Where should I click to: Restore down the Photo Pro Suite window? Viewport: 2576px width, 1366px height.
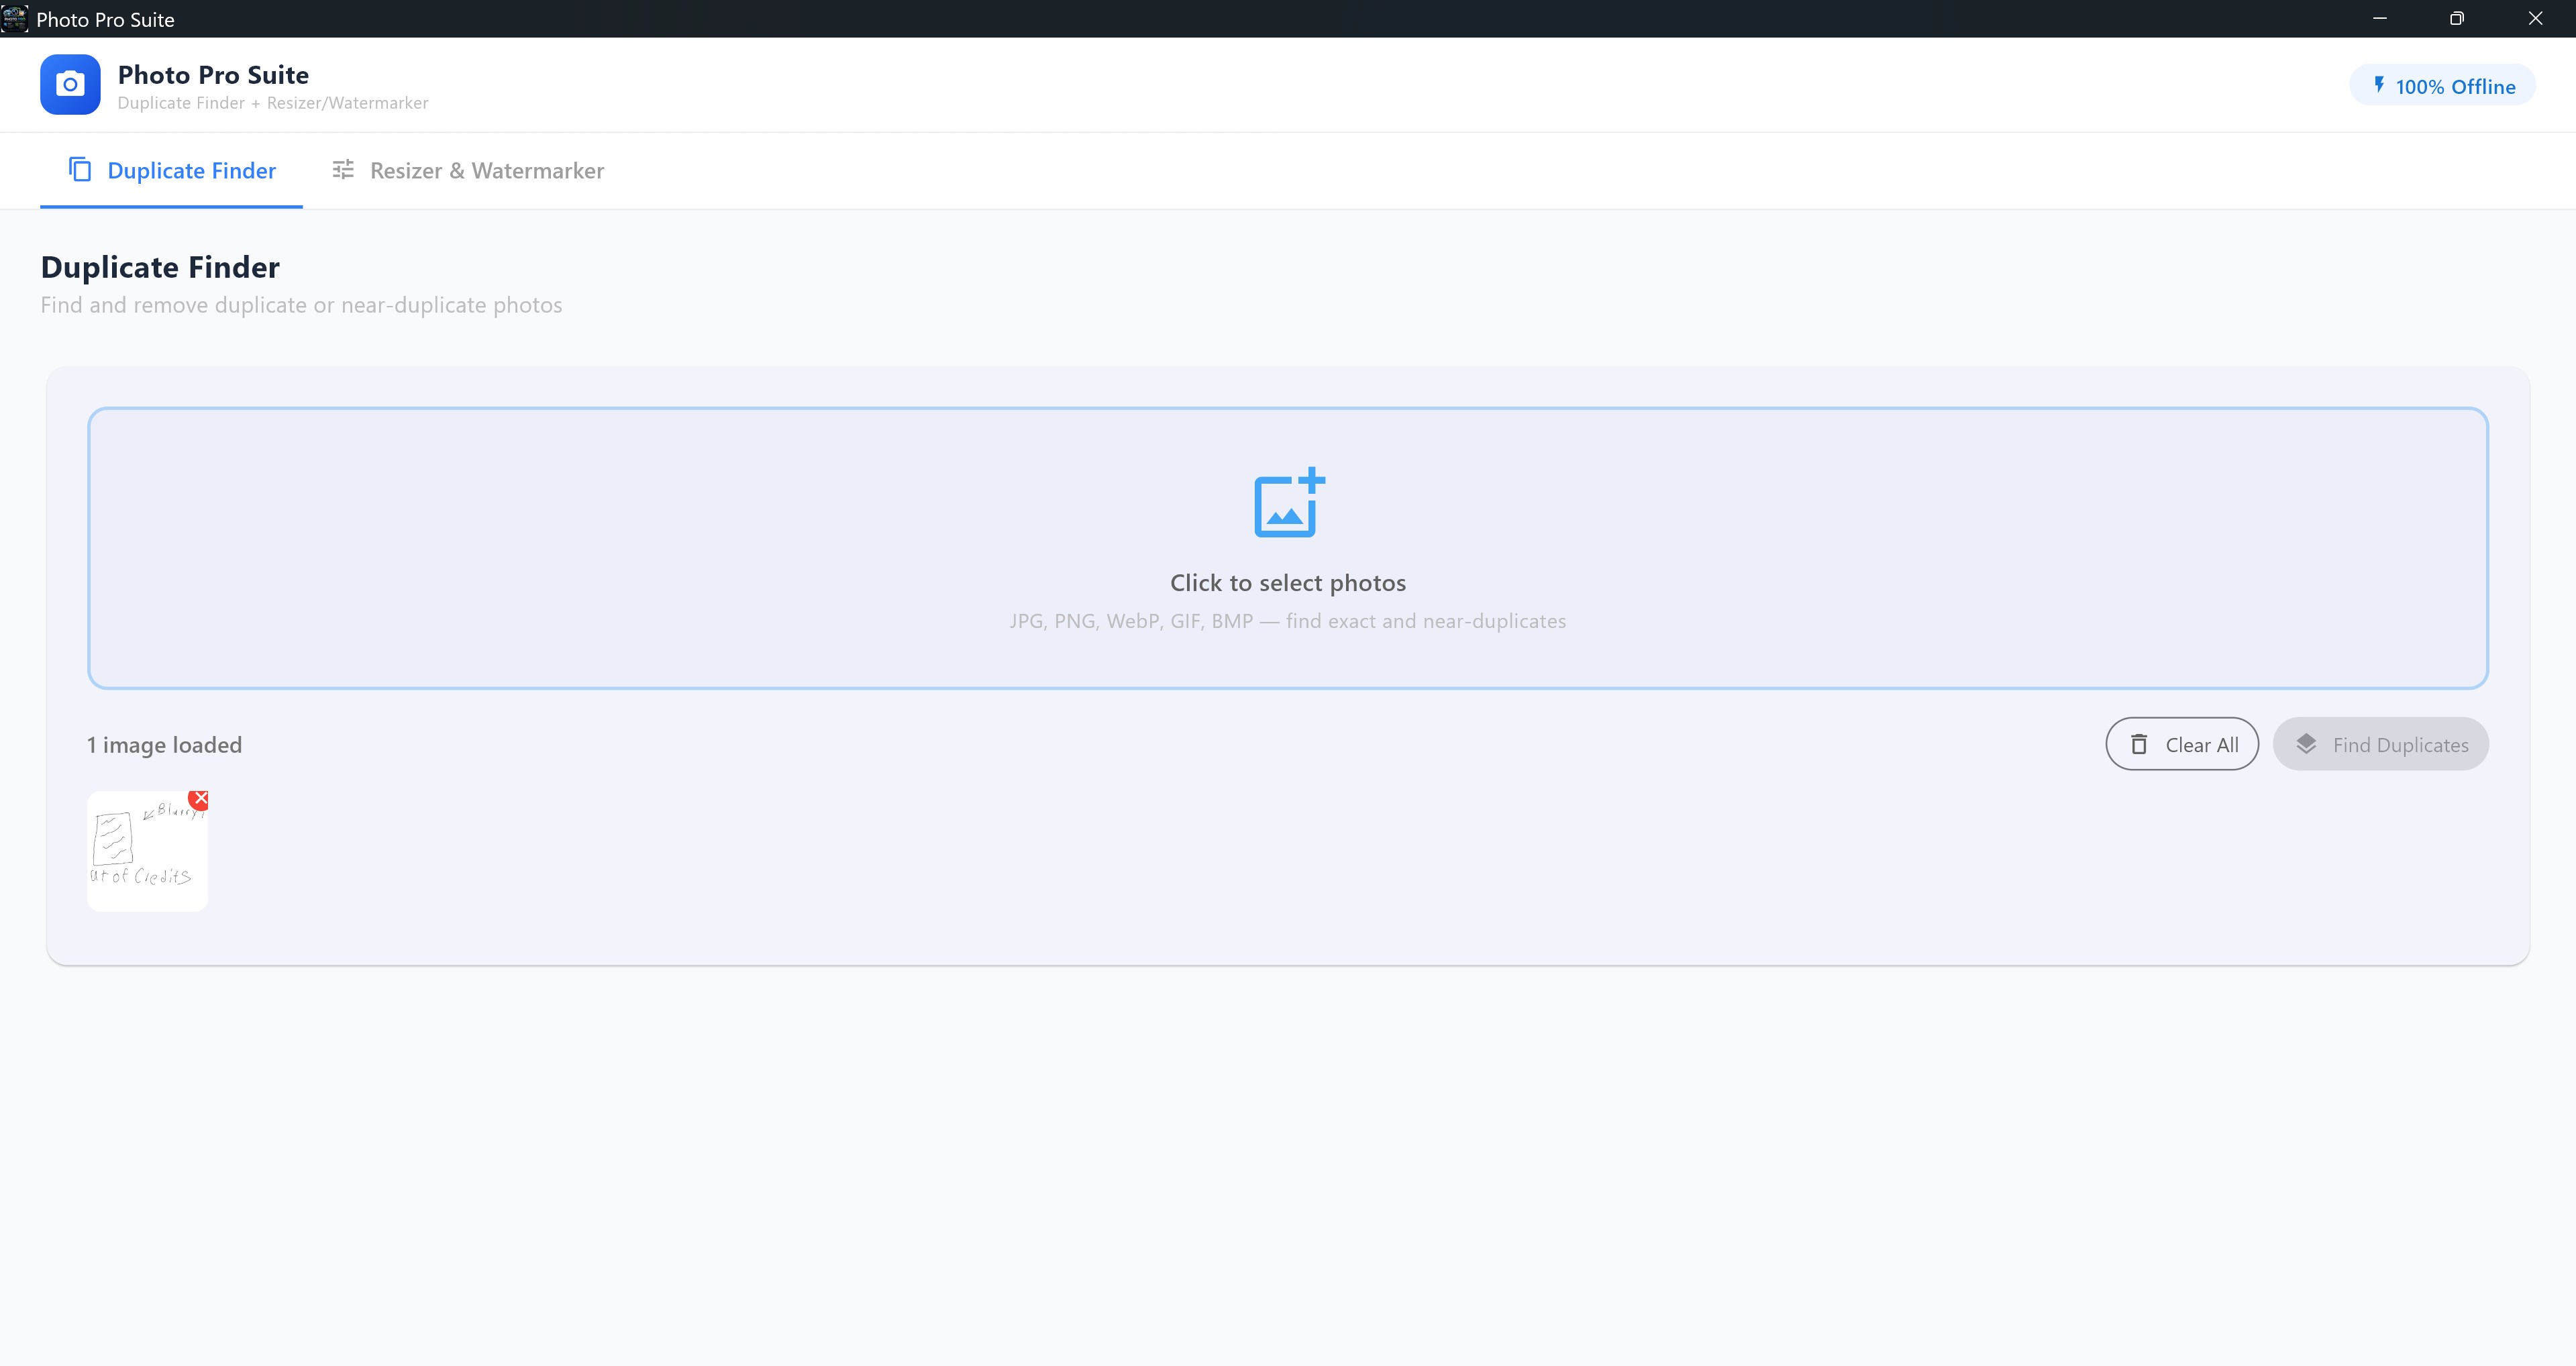[2457, 18]
